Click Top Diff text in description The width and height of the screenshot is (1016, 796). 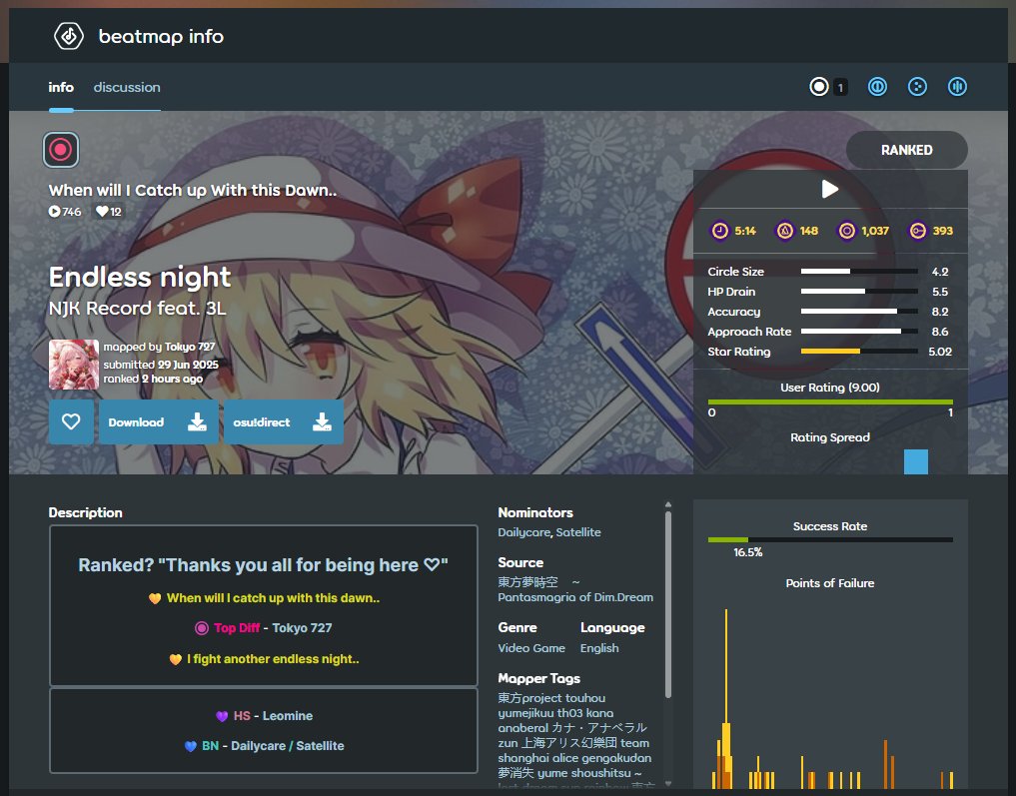point(237,627)
